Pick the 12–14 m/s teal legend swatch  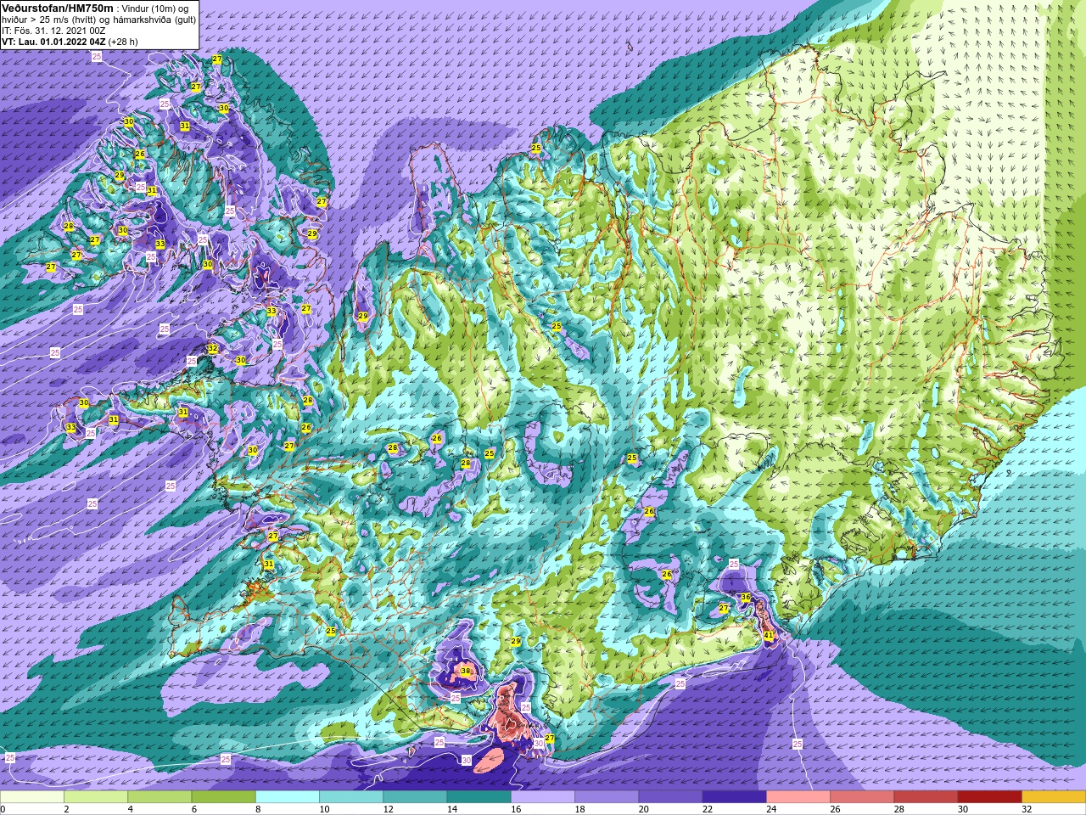(415, 797)
